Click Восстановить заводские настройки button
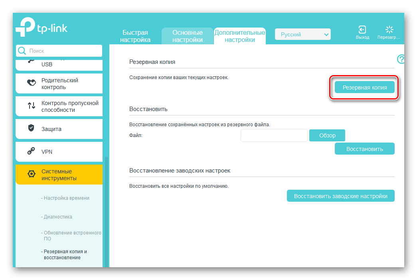417x280 pixels. point(340,196)
